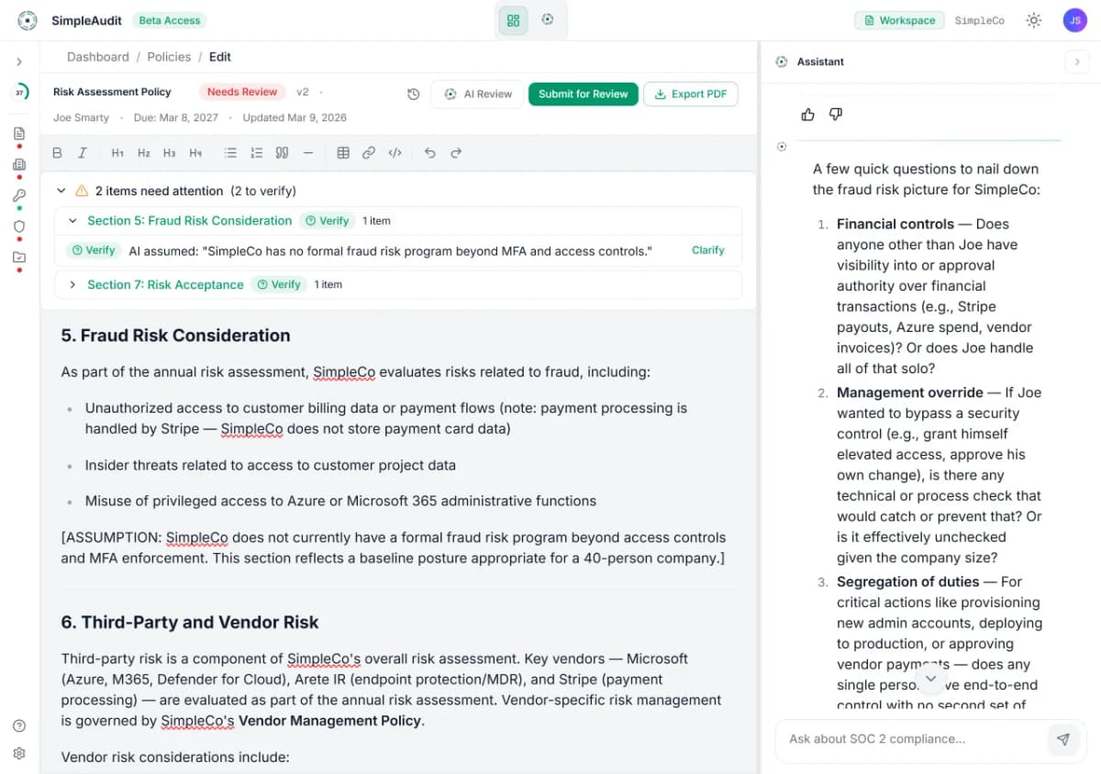Apply italic formatting
The image size is (1101, 774).
tap(82, 152)
